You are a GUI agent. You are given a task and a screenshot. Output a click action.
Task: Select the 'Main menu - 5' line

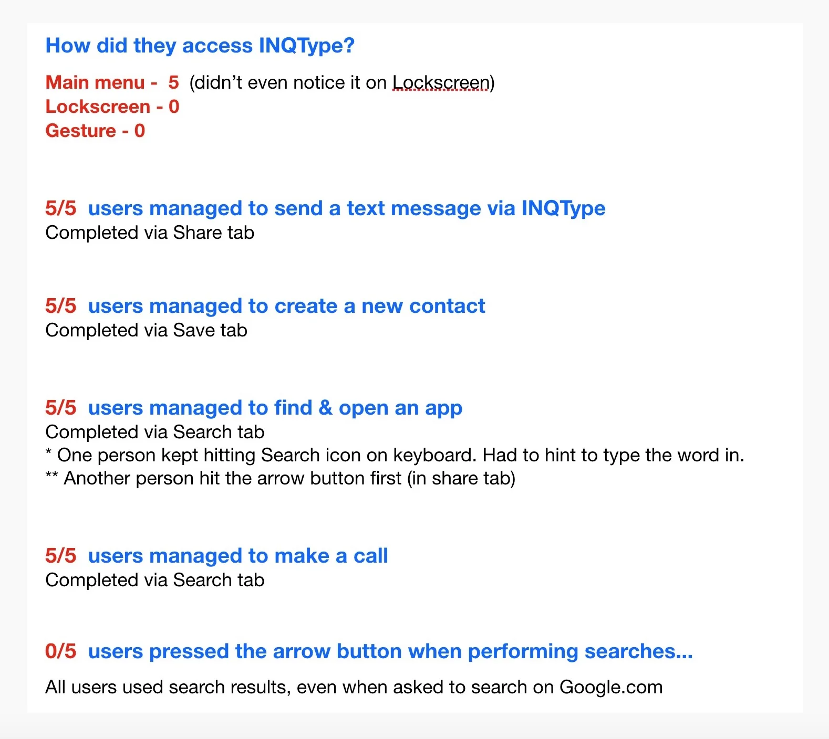pyautogui.click(x=112, y=82)
